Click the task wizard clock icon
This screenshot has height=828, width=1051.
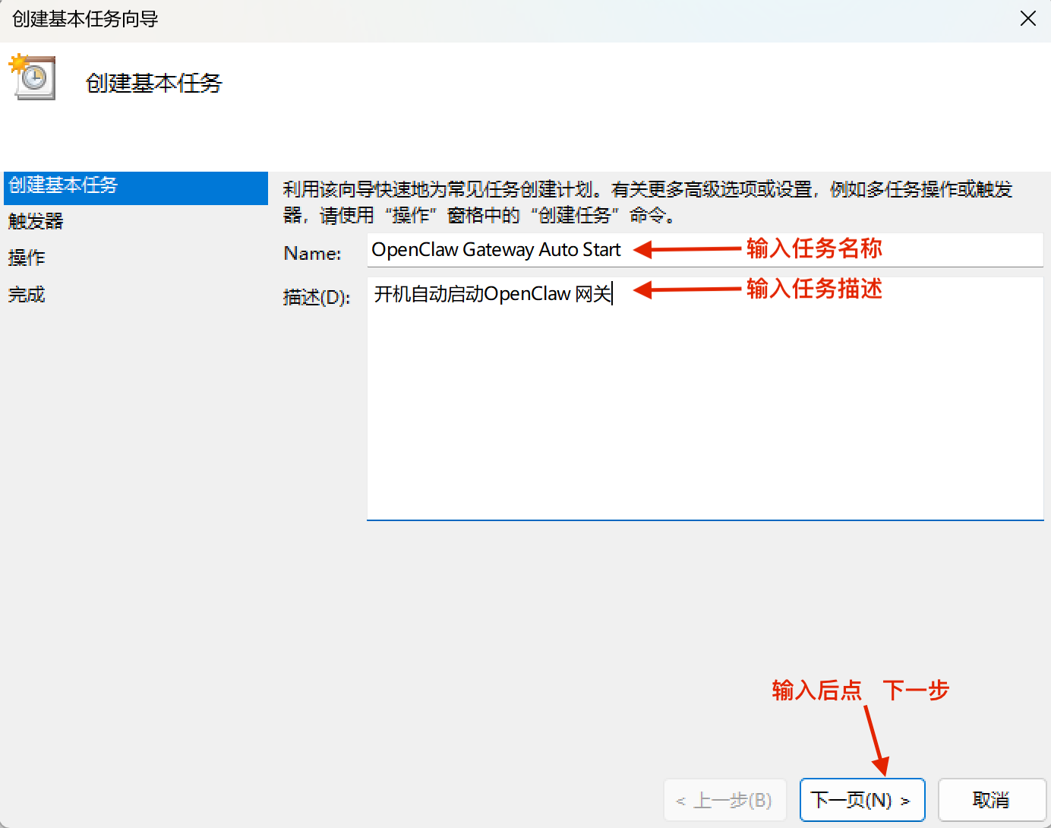32,76
